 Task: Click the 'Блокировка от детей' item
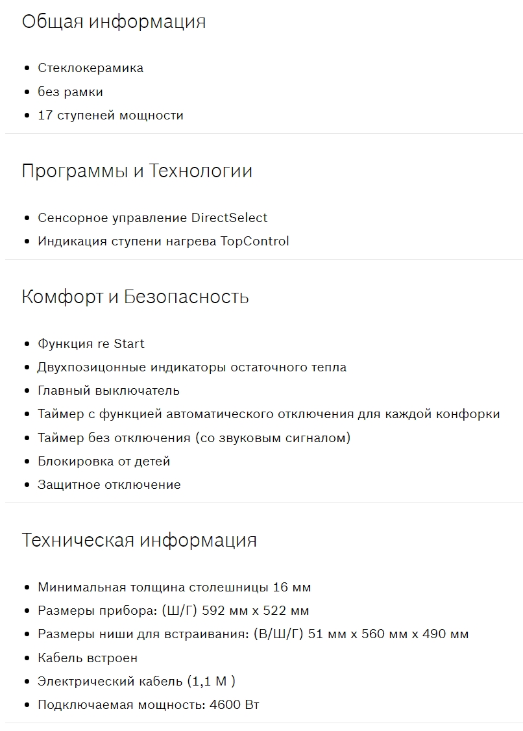click(104, 462)
